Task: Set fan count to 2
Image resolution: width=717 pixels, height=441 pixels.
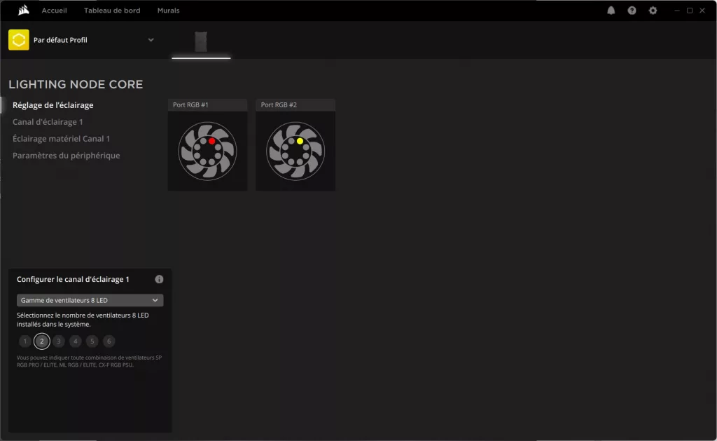Action: [x=41, y=341]
